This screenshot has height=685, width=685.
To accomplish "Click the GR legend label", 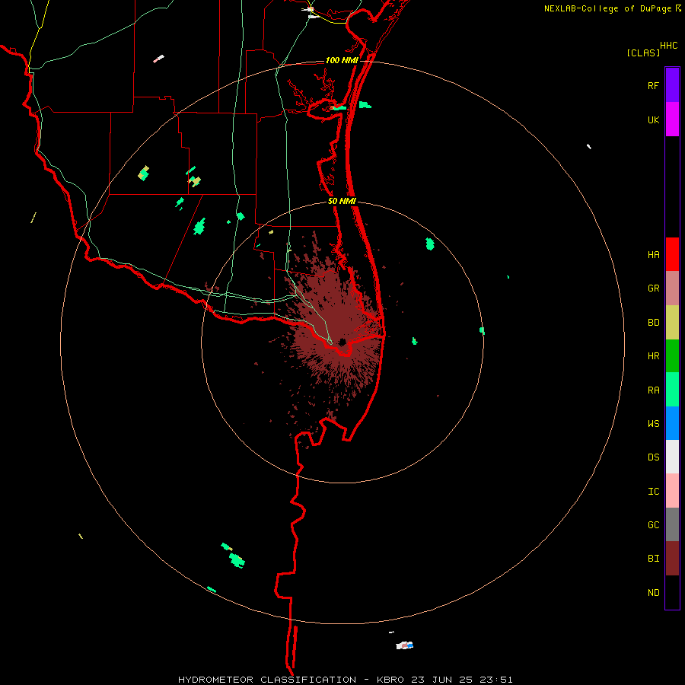I will pos(653,288).
